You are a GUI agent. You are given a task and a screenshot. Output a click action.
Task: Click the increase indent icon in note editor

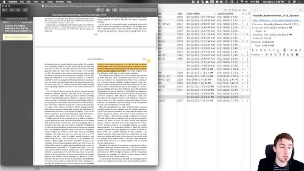click(292, 55)
